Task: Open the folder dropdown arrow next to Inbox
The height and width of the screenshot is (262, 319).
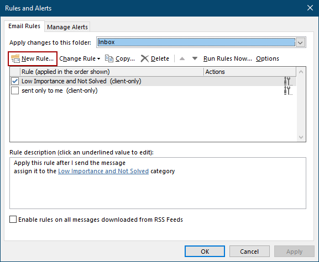Action: click(x=301, y=42)
